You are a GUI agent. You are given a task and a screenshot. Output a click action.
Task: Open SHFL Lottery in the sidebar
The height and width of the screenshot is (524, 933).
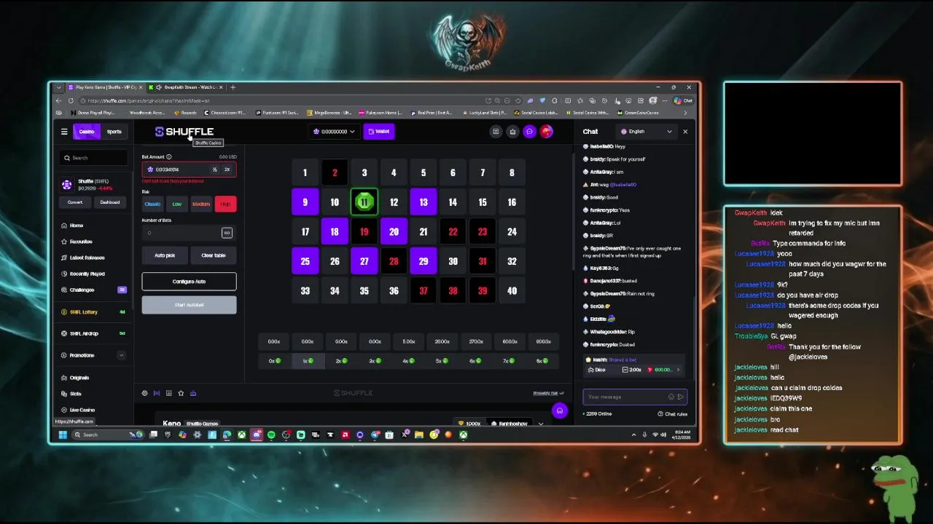coord(94,311)
